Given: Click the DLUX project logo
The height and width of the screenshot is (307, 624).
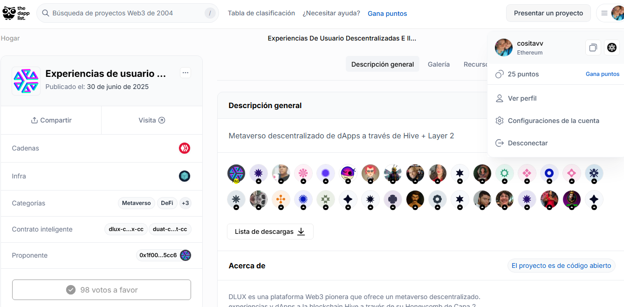Looking at the screenshot, I should coord(26,81).
